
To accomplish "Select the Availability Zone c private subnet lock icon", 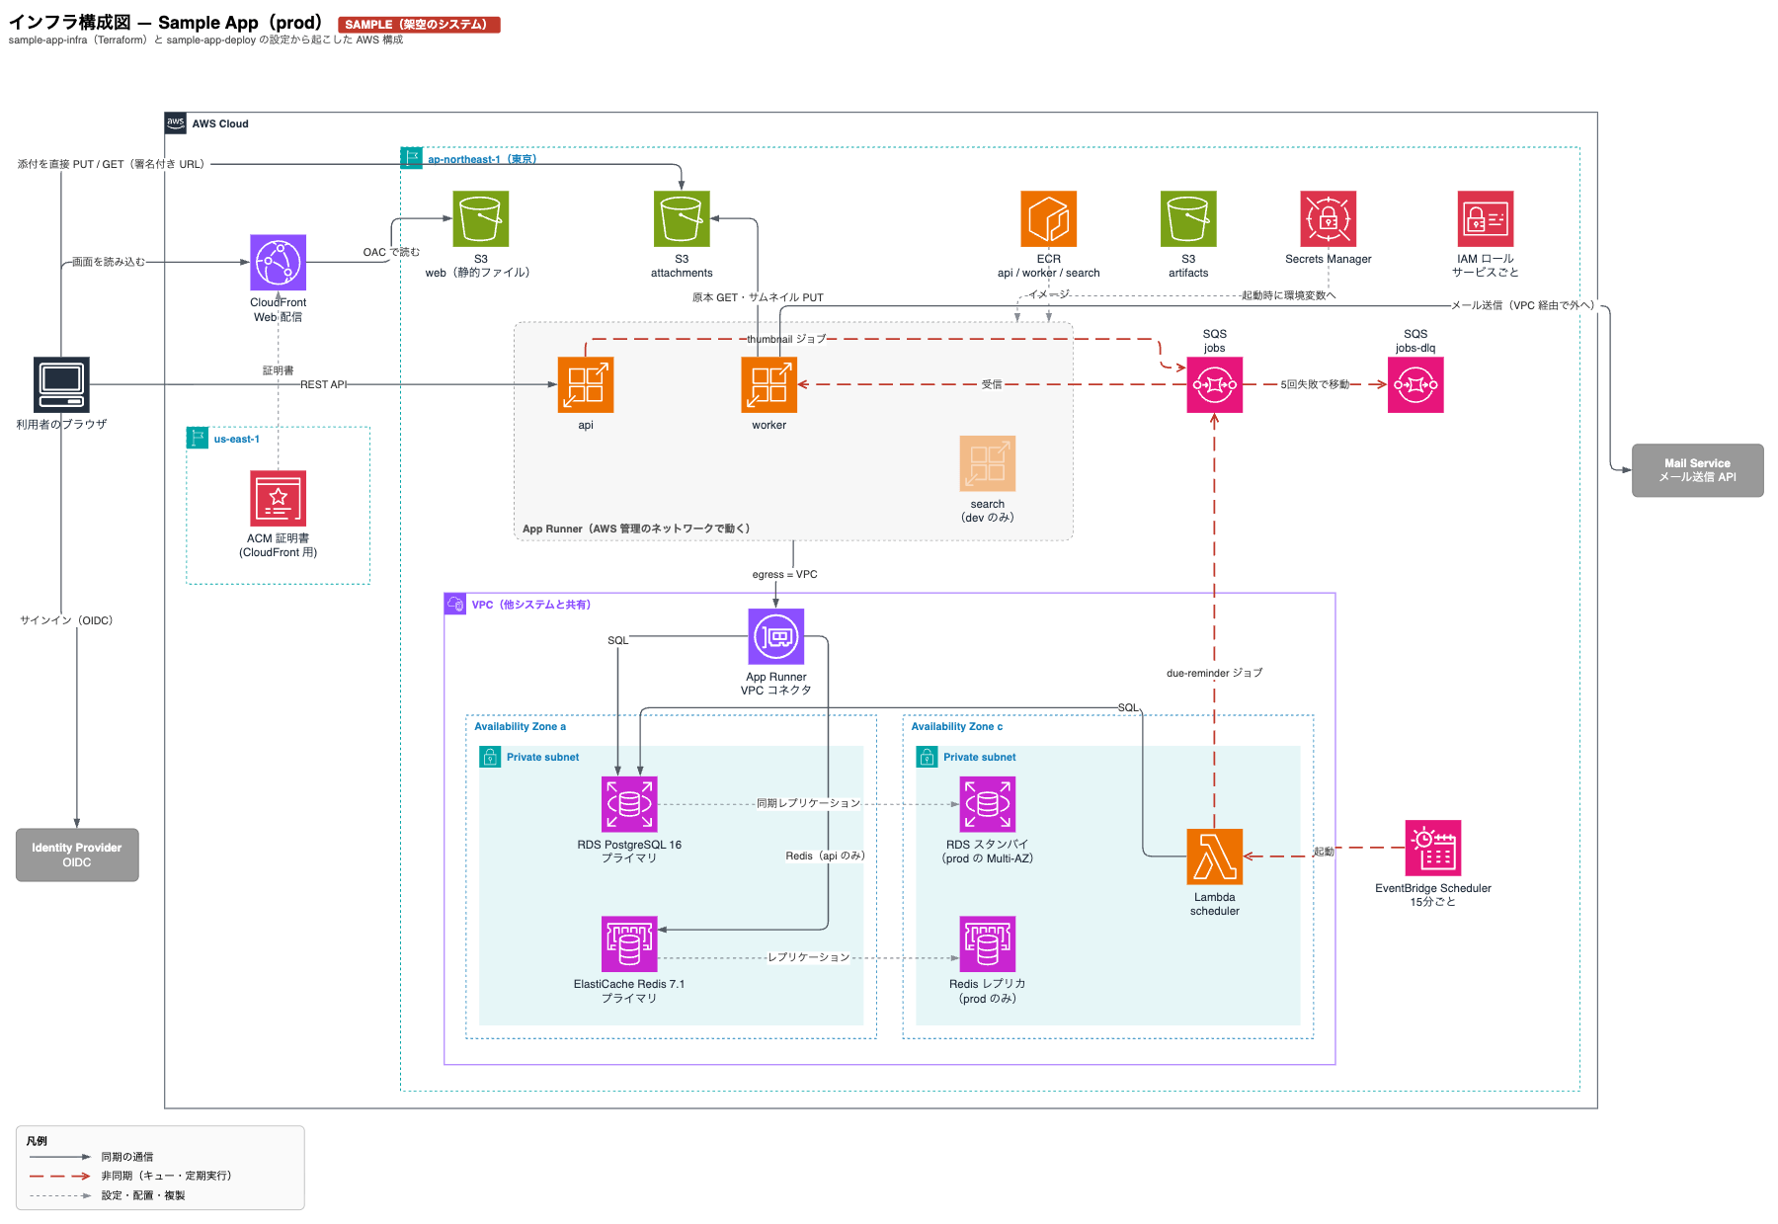I will (927, 757).
